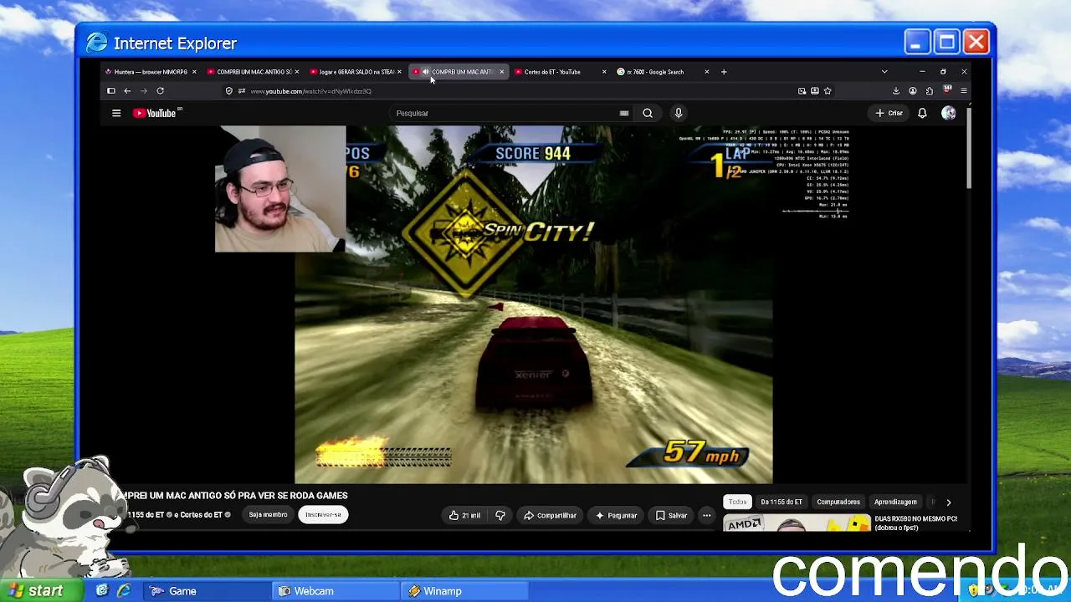This screenshot has height=602, width=1071.
Task: Reload the page with the refresh icon
Action: click(x=160, y=91)
